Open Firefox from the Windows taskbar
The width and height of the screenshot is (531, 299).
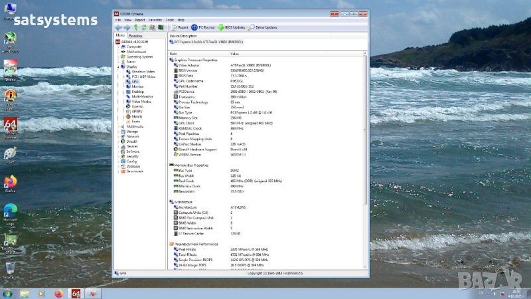(x=58, y=293)
